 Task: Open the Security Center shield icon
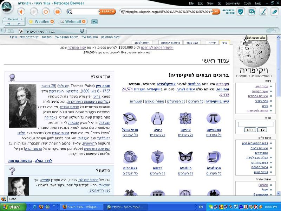pos(241,12)
